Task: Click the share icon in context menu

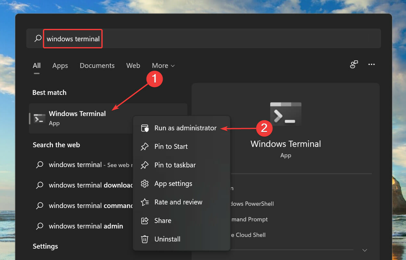Action: coord(145,221)
